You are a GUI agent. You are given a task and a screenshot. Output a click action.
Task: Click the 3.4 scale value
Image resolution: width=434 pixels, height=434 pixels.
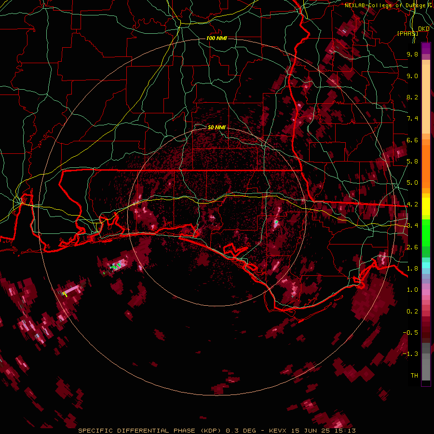[412, 226]
